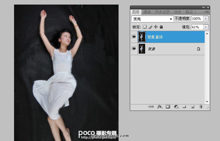
Task: Toggle lock transparent pixels
Action: pyautogui.click(x=145, y=27)
